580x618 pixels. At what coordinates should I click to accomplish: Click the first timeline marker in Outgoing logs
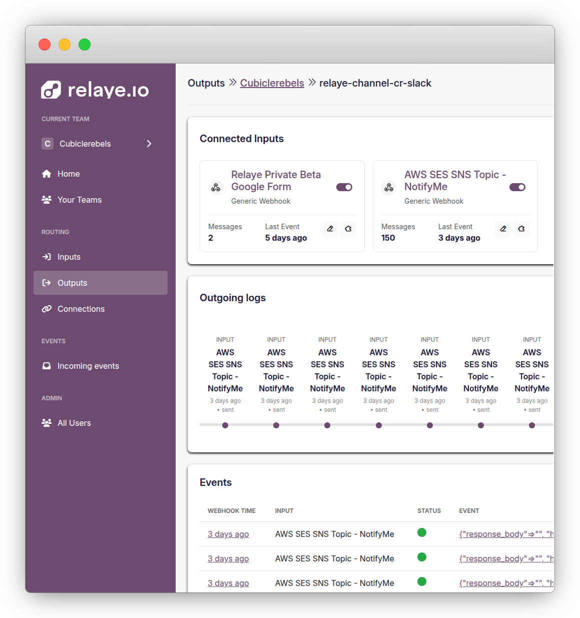pos(225,425)
